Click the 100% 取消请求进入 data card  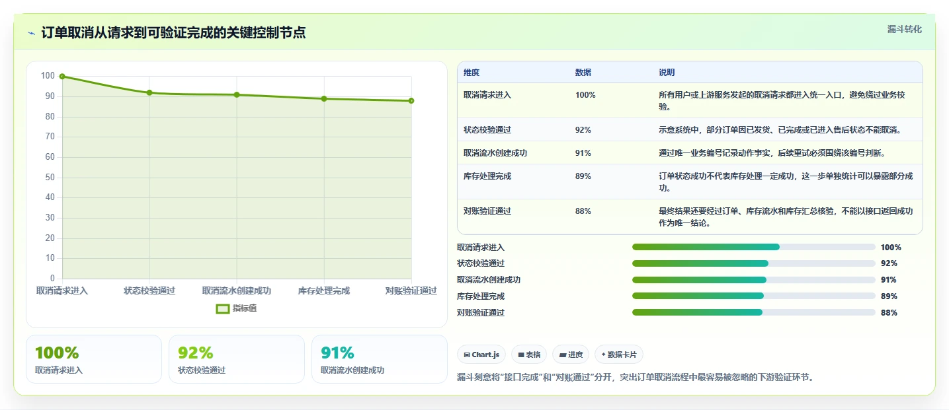(94, 359)
